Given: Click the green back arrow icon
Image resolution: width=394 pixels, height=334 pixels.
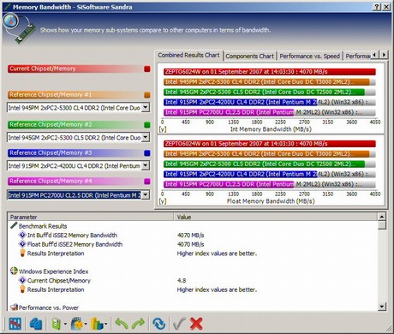Looking at the screenshot, I should [122, 324].
